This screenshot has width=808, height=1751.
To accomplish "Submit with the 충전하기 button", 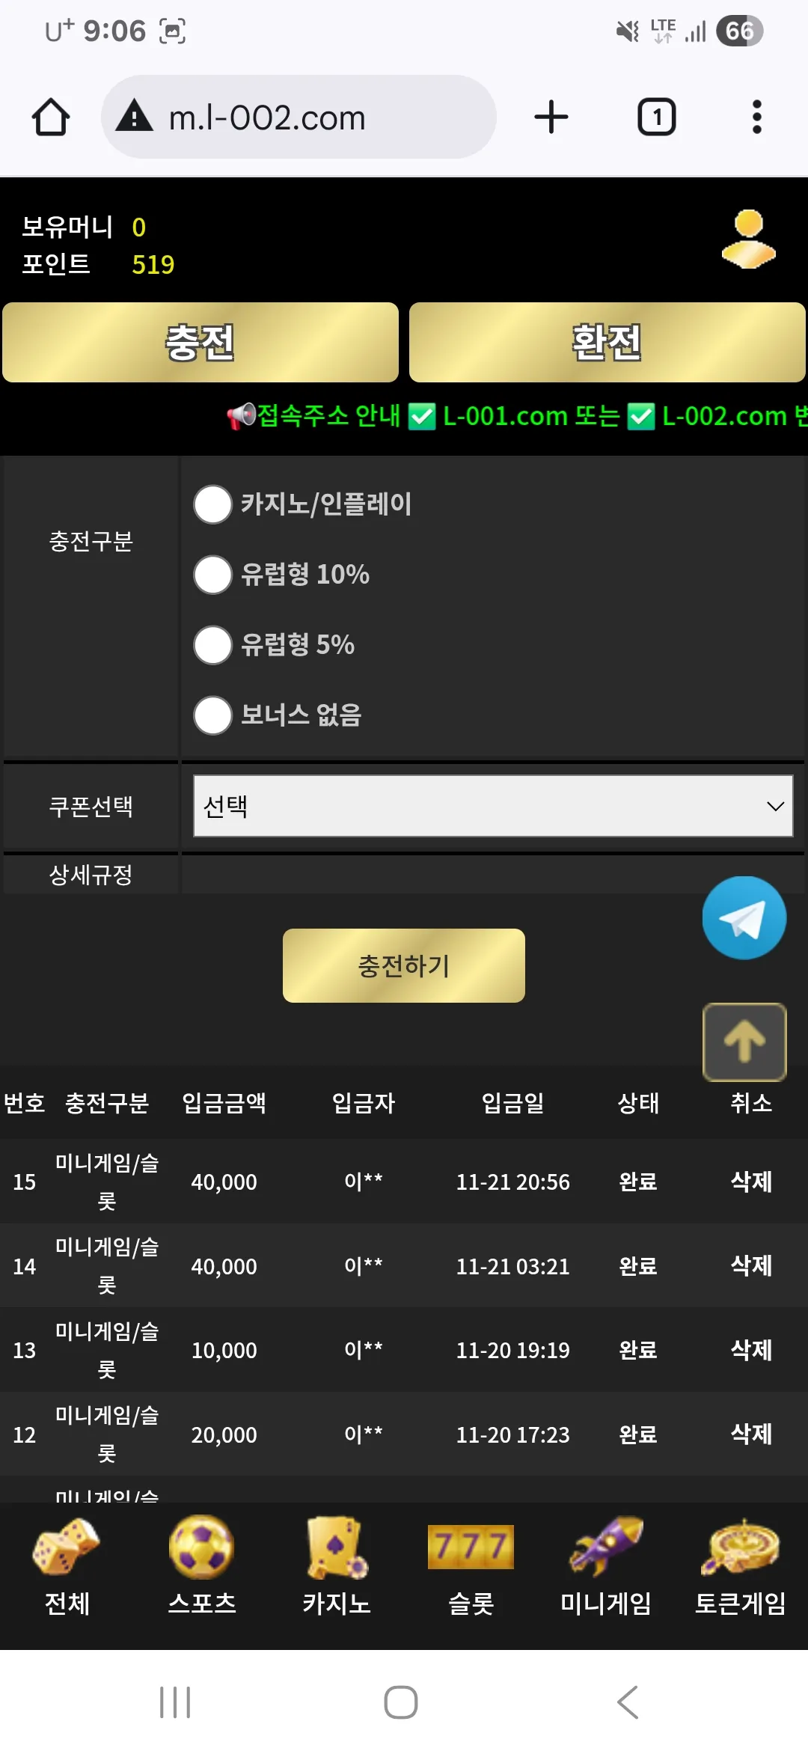I will (404, 965).
